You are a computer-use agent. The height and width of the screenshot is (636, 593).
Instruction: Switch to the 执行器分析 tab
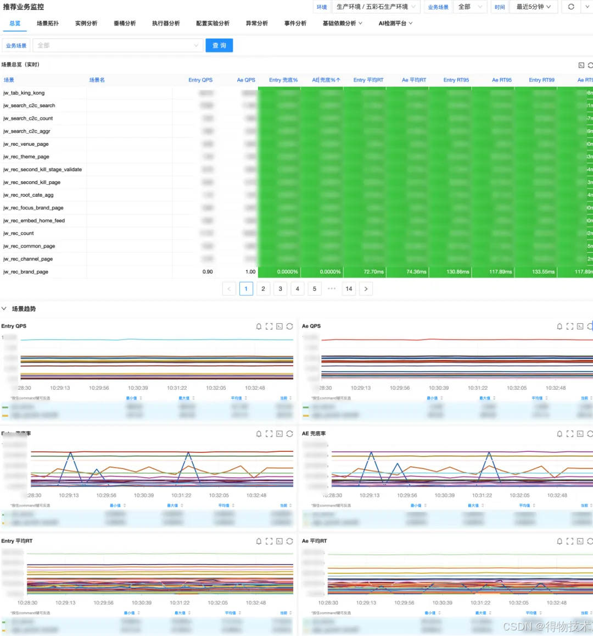(166, 24)
